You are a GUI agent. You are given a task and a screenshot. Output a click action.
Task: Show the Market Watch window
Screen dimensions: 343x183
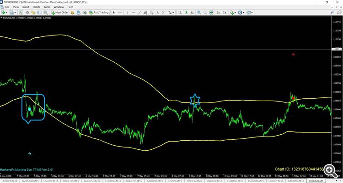(x=21, y=13)
